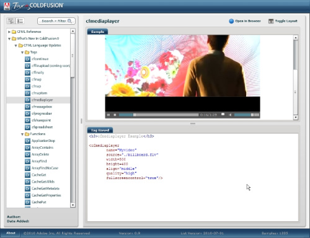310x238 pixels.
Task: Stop the video in media player
Action: click(x=115, y=115)
